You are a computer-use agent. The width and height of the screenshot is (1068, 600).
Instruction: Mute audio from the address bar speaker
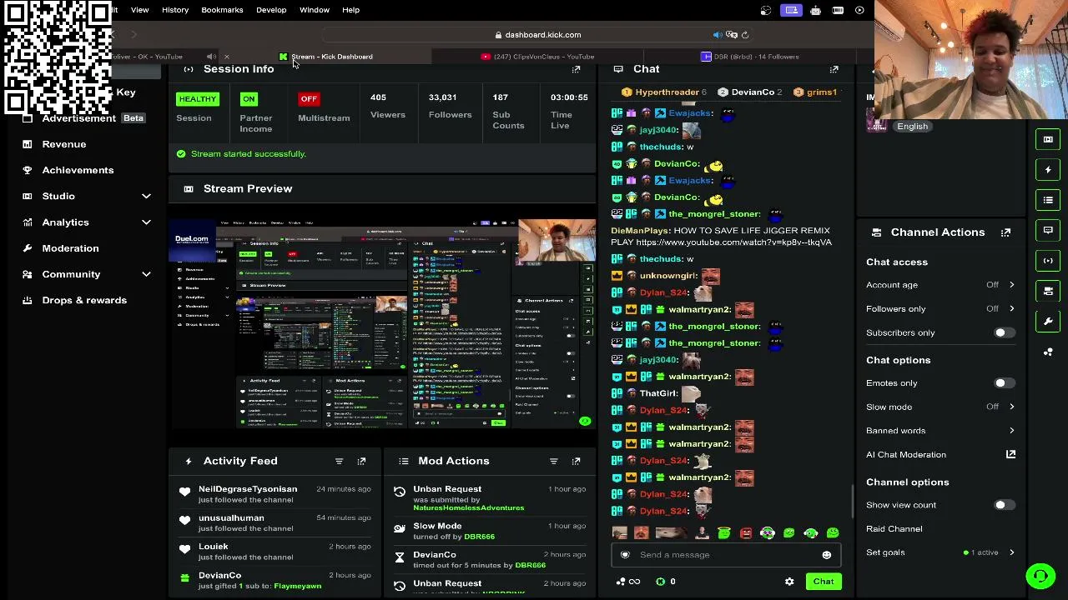coord(717,35)
